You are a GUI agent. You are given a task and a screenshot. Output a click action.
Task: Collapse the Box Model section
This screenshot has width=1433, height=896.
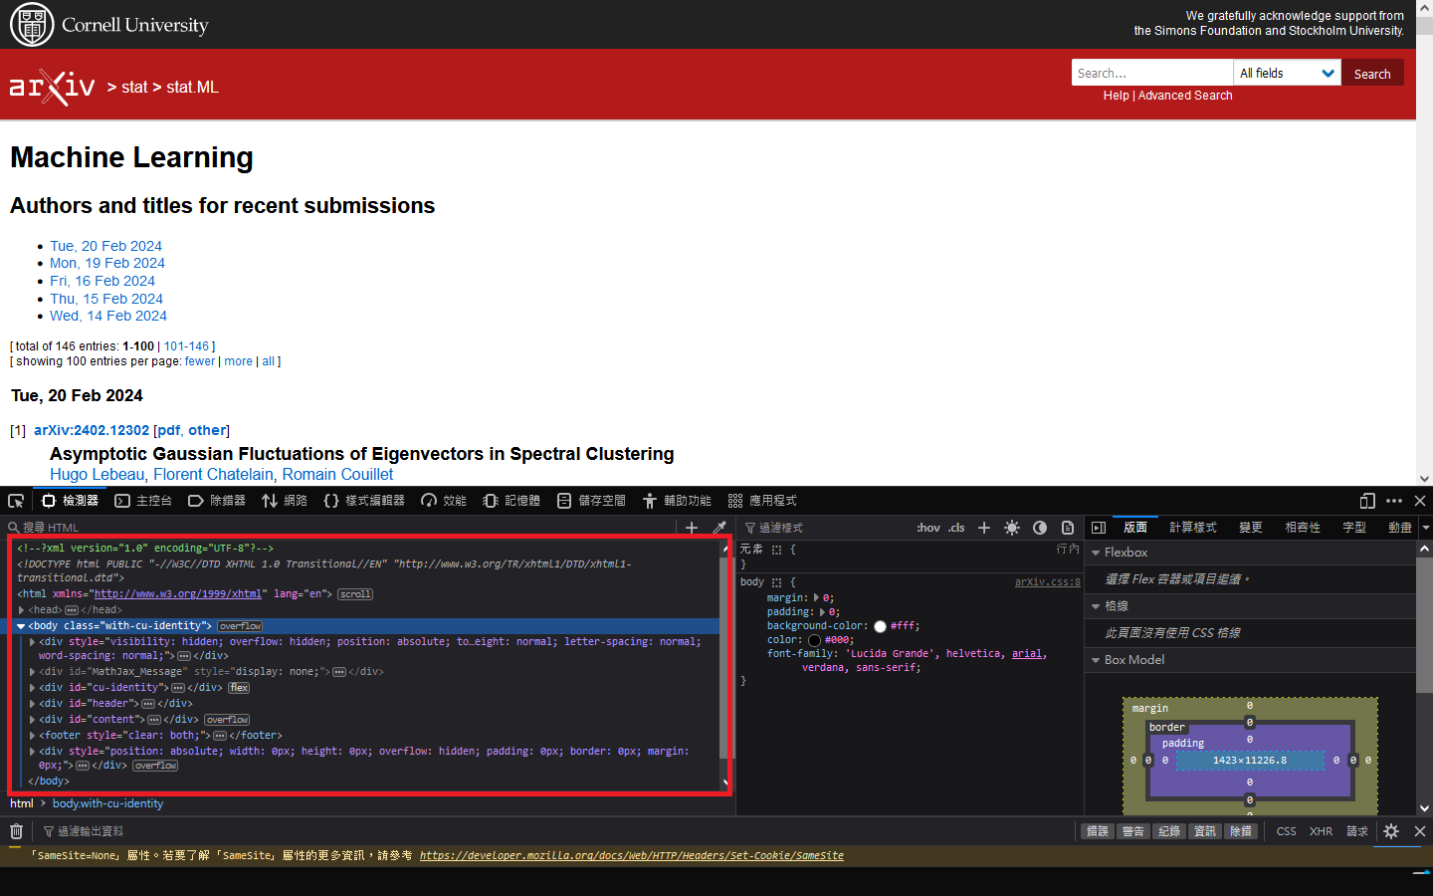coord(1096,660)
